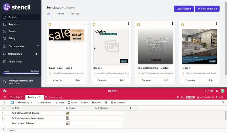Open three-dot menu on Reece 1 card
Screen dimensions: 227x134
[217, 24]
